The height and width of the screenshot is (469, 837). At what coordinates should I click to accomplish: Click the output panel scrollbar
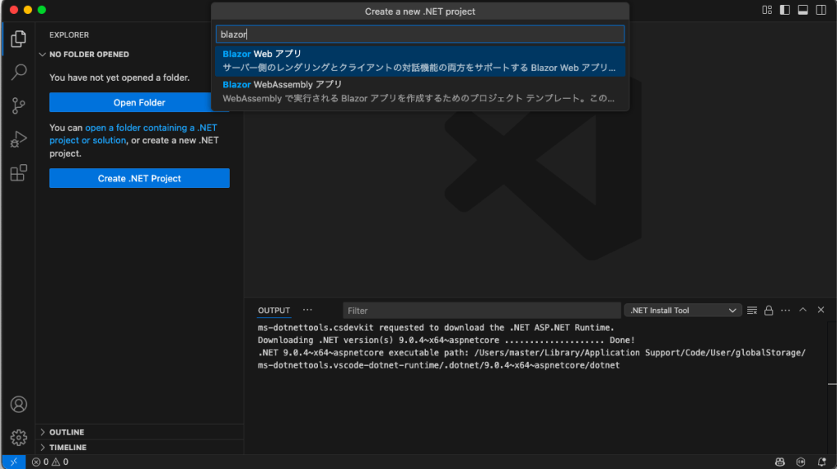coord(832,384)
